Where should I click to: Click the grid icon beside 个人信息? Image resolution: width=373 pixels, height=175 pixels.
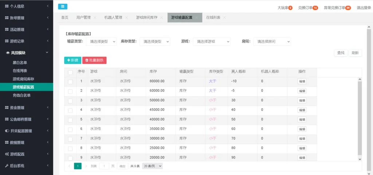pos(7,6)
